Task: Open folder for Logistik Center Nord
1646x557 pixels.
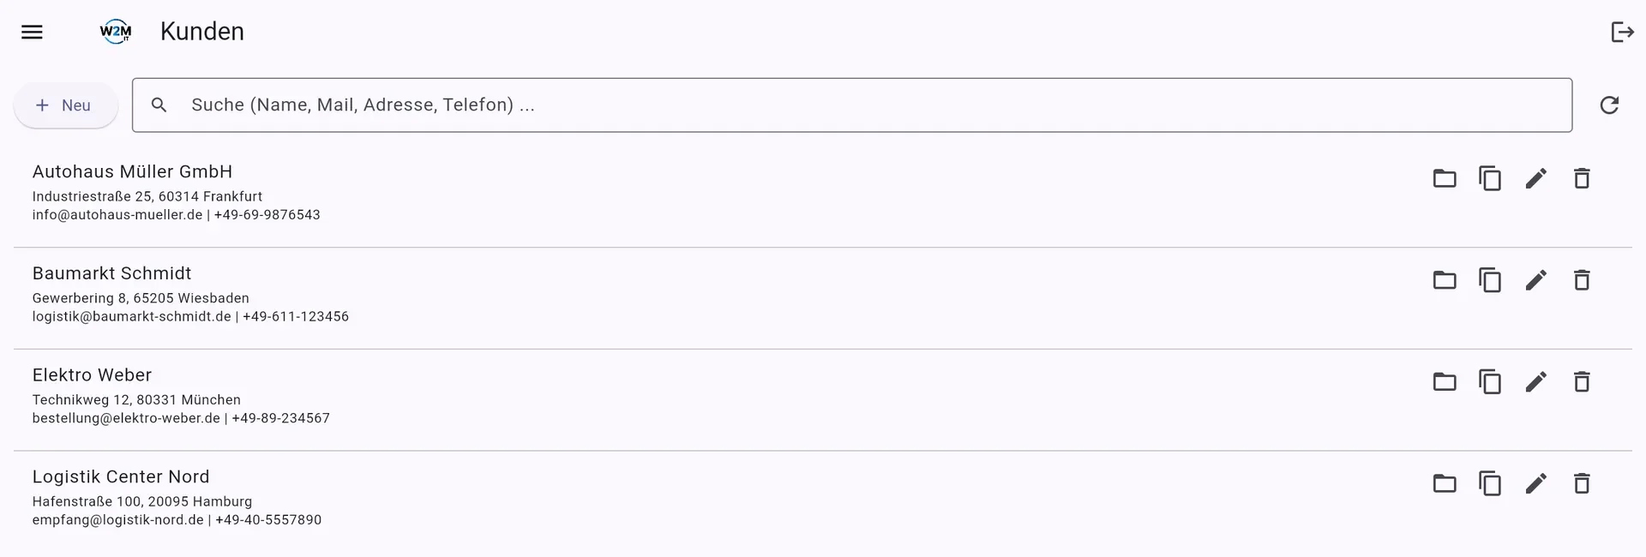Action: pos(1445,483)
